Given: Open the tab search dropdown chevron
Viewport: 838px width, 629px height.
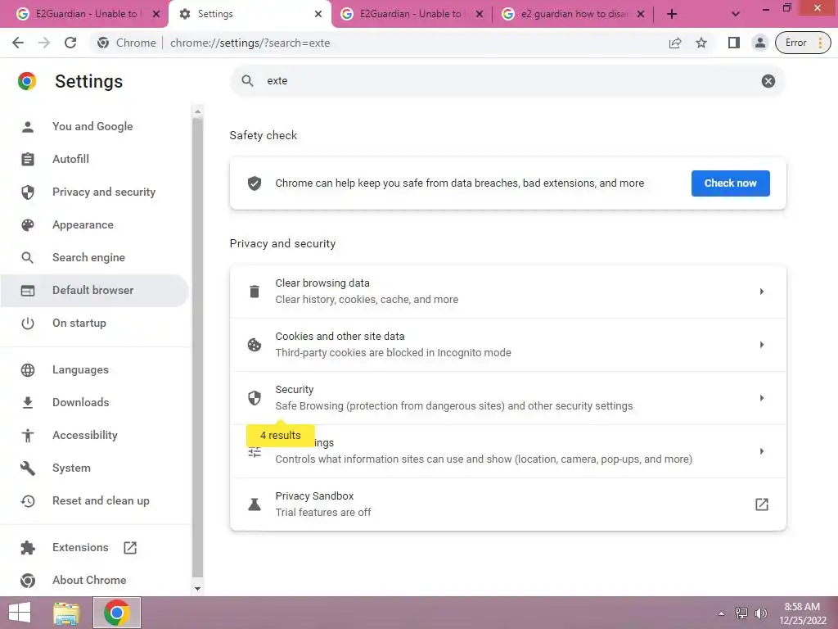Looking at the screenshot, I should [736, 15].
